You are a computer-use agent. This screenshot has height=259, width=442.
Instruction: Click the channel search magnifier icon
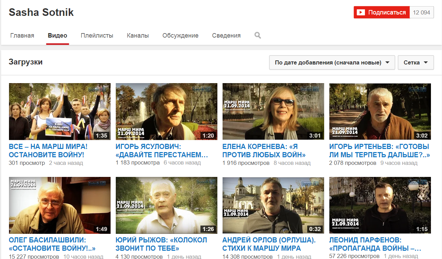pyautogui.click(x=257, y=35)
